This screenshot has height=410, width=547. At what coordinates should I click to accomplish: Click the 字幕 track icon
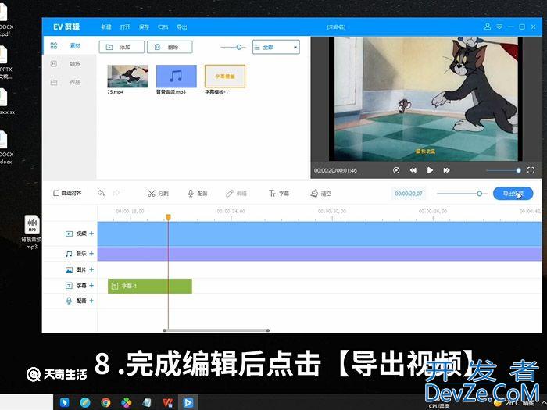click(69, 286)
